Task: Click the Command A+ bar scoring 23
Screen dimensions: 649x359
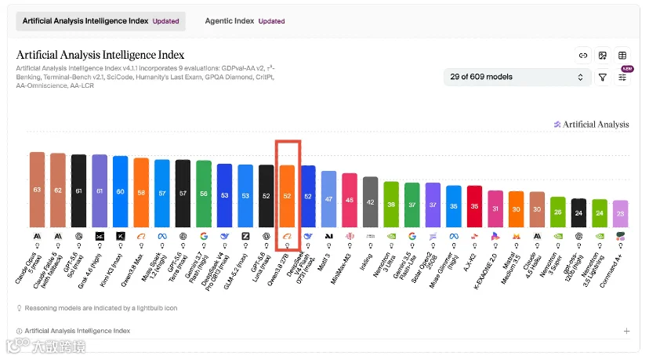Action: (x=621, y=214)
